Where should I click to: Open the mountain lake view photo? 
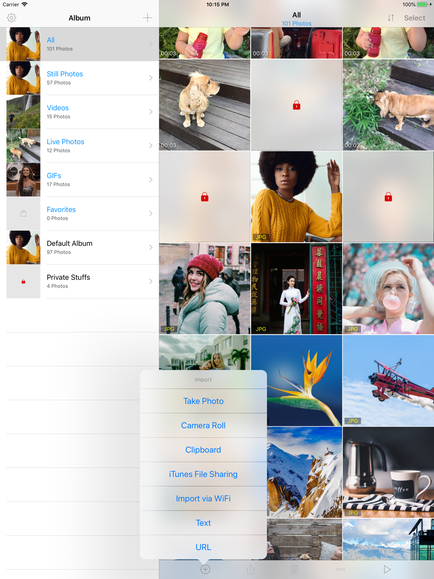click(x=388, y=540)
